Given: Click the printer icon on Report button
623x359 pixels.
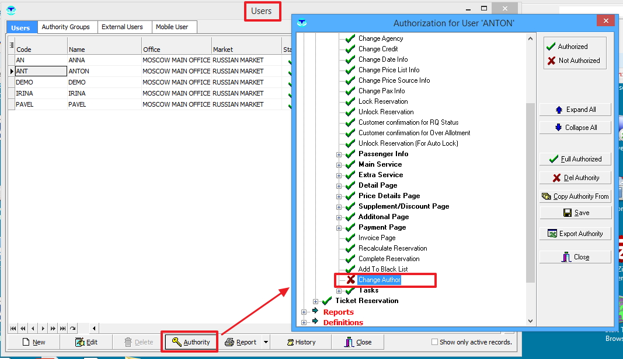Looking at the screenshot, I should pos(229,342).
